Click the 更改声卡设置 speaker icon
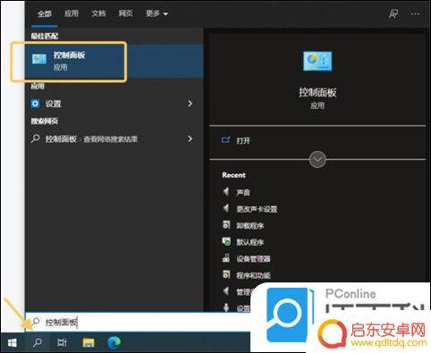This screenshot has width=431, height=353. point(226,208)
